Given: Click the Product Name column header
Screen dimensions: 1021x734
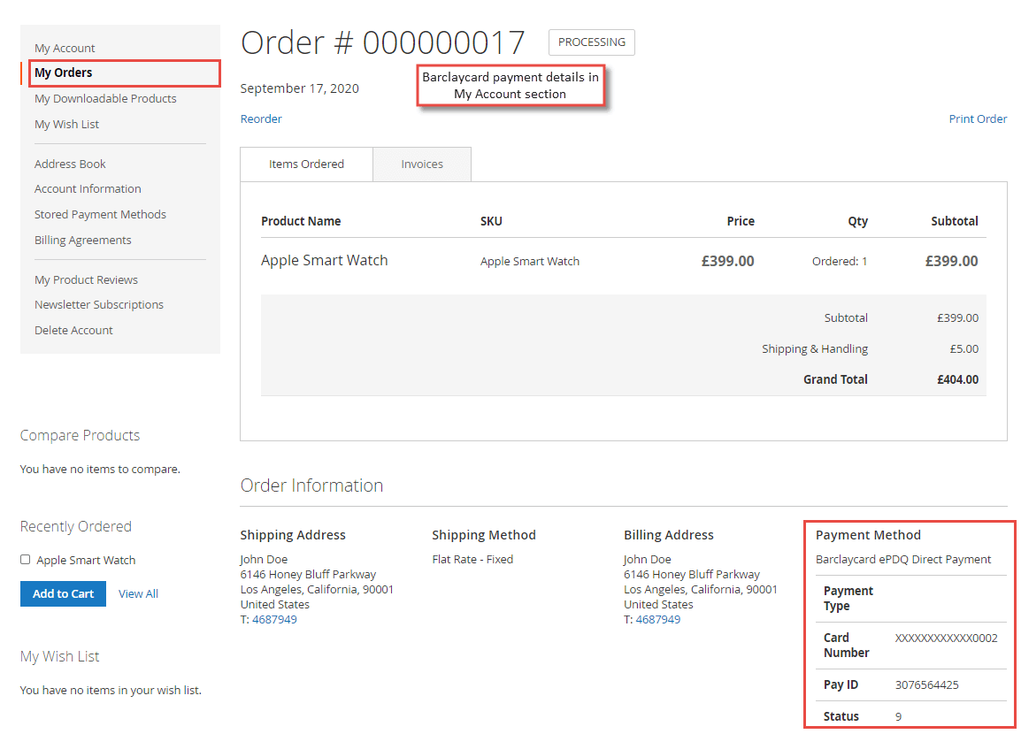Looking at the screenshot, I should point(301,221).
